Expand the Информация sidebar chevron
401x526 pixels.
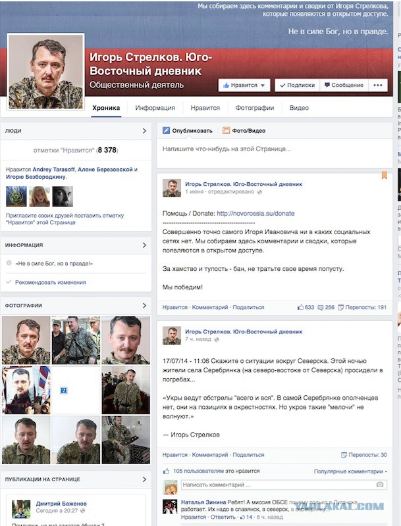click(144, 245)
